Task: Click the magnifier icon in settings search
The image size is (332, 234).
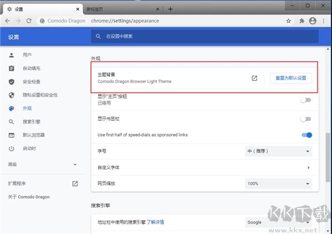Action: tap(98, 36)
